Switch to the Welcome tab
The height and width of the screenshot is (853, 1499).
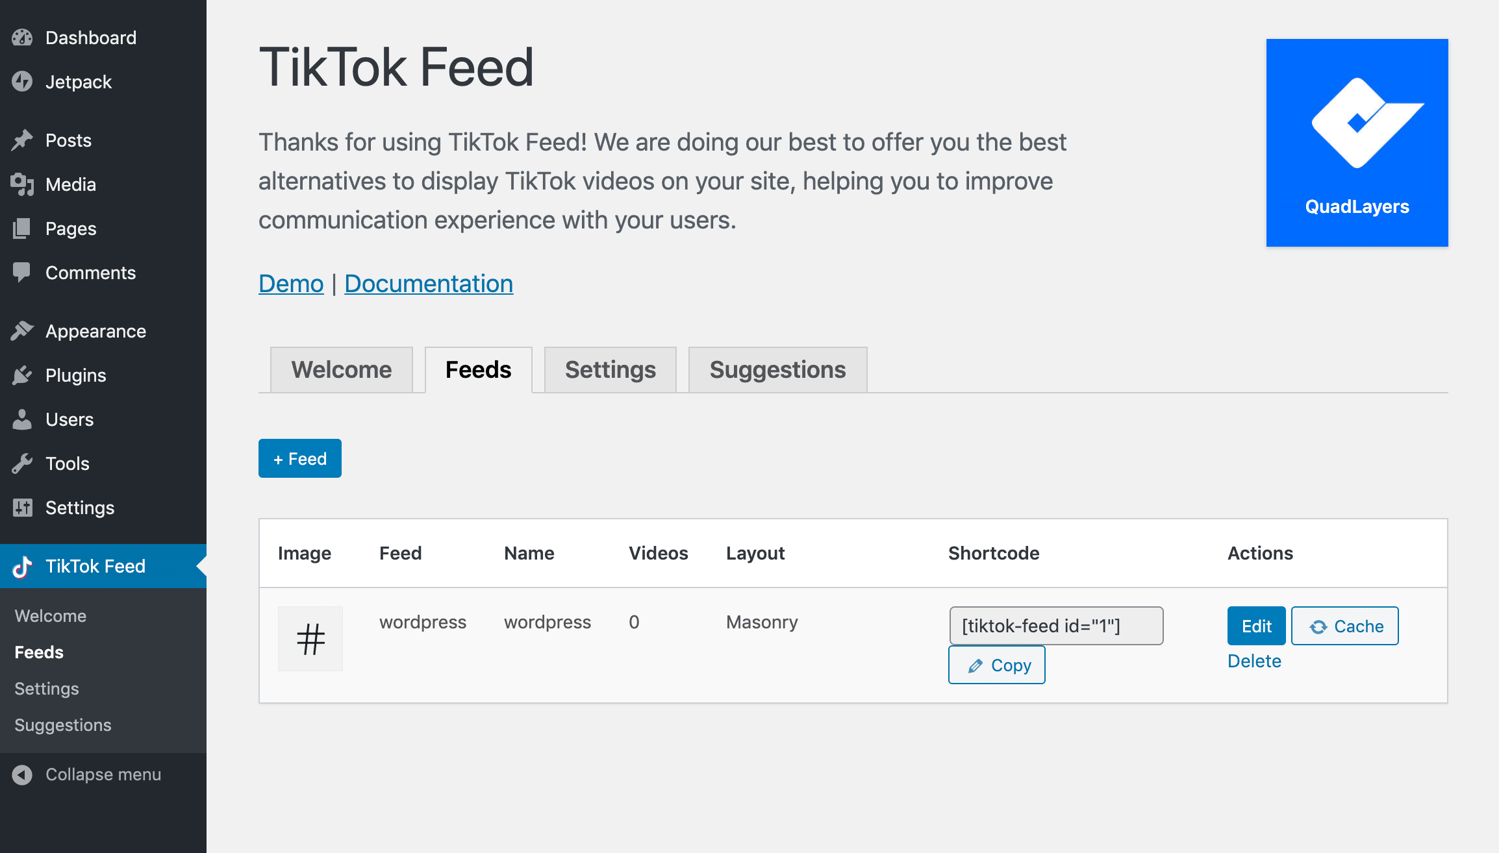point(342,368)
